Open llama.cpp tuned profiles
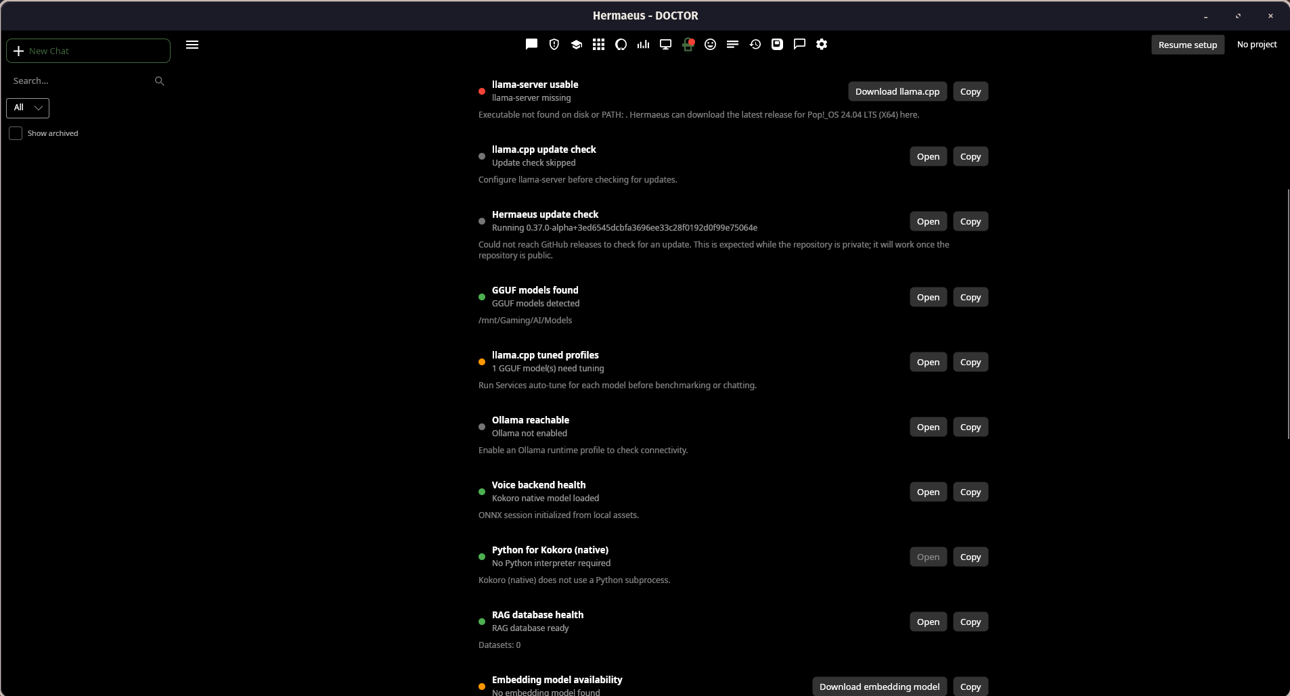The width and height of the screenshot is (1290, 696). pyautogui.click(x=928, y=362)
